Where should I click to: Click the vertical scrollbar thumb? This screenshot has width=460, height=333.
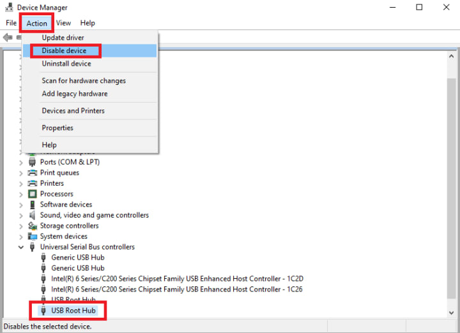click(452, 188)
